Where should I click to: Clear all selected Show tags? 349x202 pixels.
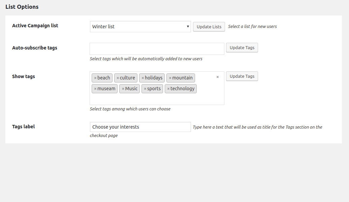pos(218,77)
